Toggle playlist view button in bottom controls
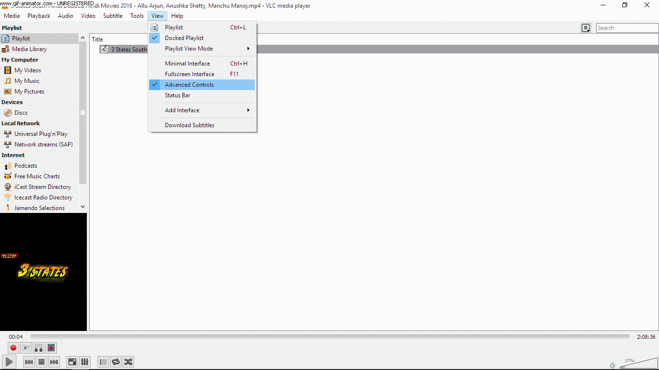Image resolution: width=659 pixels, height=370 pixels. (x=103, y=362)
